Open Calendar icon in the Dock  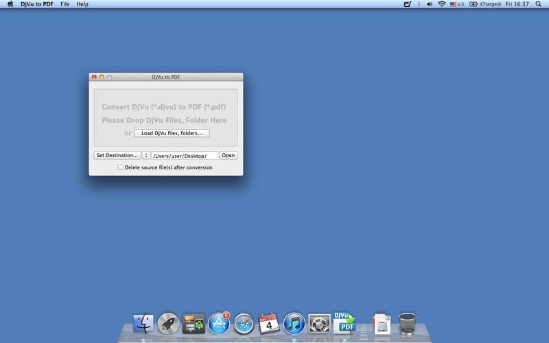[269, 323]
